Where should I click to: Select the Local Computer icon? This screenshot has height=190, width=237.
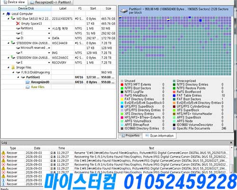[8, 14]
